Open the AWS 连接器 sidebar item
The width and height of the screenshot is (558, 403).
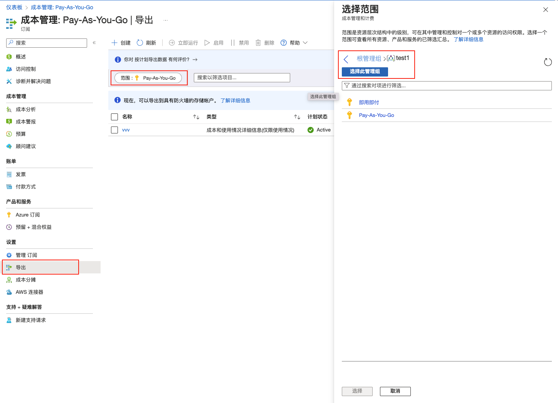click(x=29, y=292)
